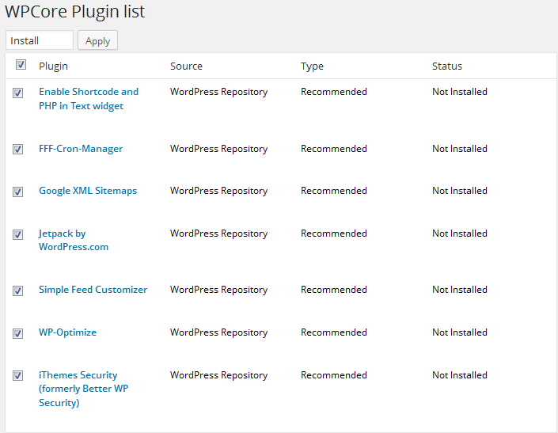Toggle the WP-Optimize checkbox
558x433 pixels.
(x=18, y=333)
